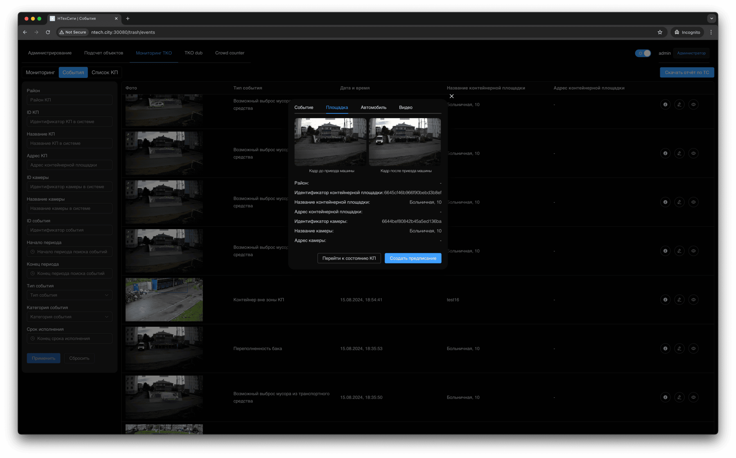Click info icon in Переполненность бака row
The image size is (736, 458).
pyautogui.click(x=665, y=348)
